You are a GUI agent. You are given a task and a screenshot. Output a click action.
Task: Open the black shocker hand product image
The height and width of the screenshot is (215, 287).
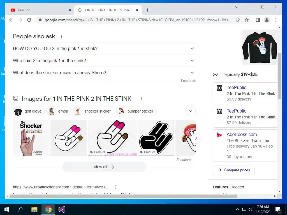[156, 138]
